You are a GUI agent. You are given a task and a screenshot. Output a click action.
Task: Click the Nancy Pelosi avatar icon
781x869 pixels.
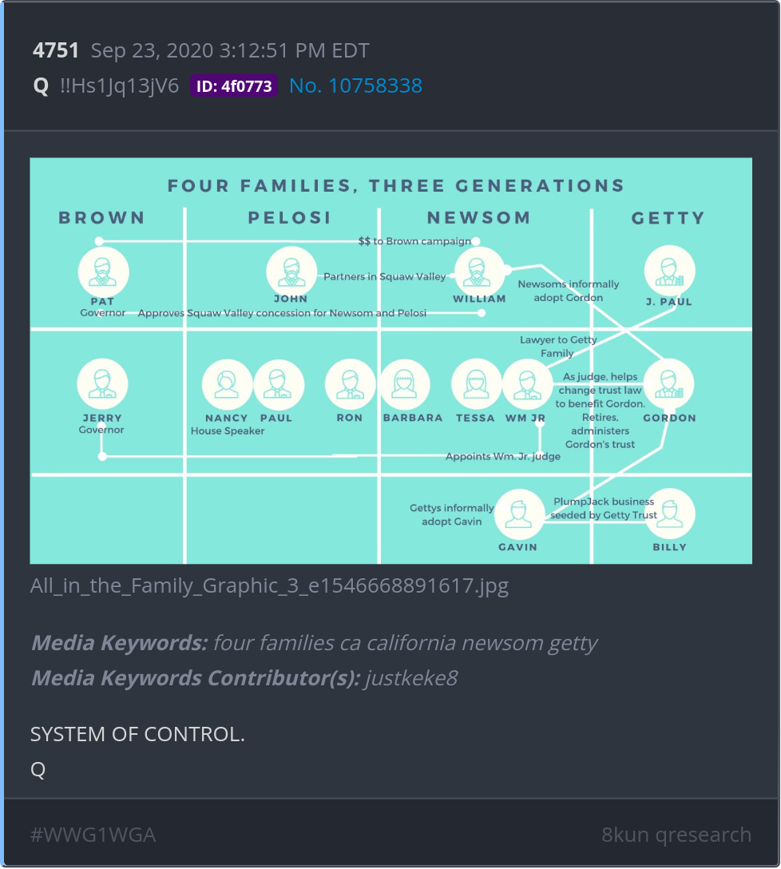[x=227, y=384]
